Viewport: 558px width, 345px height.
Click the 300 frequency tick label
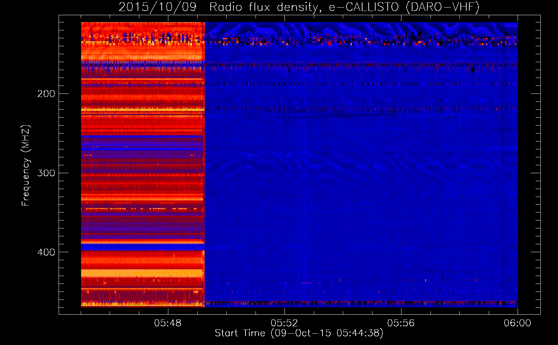[46, 173]
